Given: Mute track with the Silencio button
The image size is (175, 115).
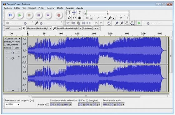Looking at the screenshot, I should [x=8, y=48].
